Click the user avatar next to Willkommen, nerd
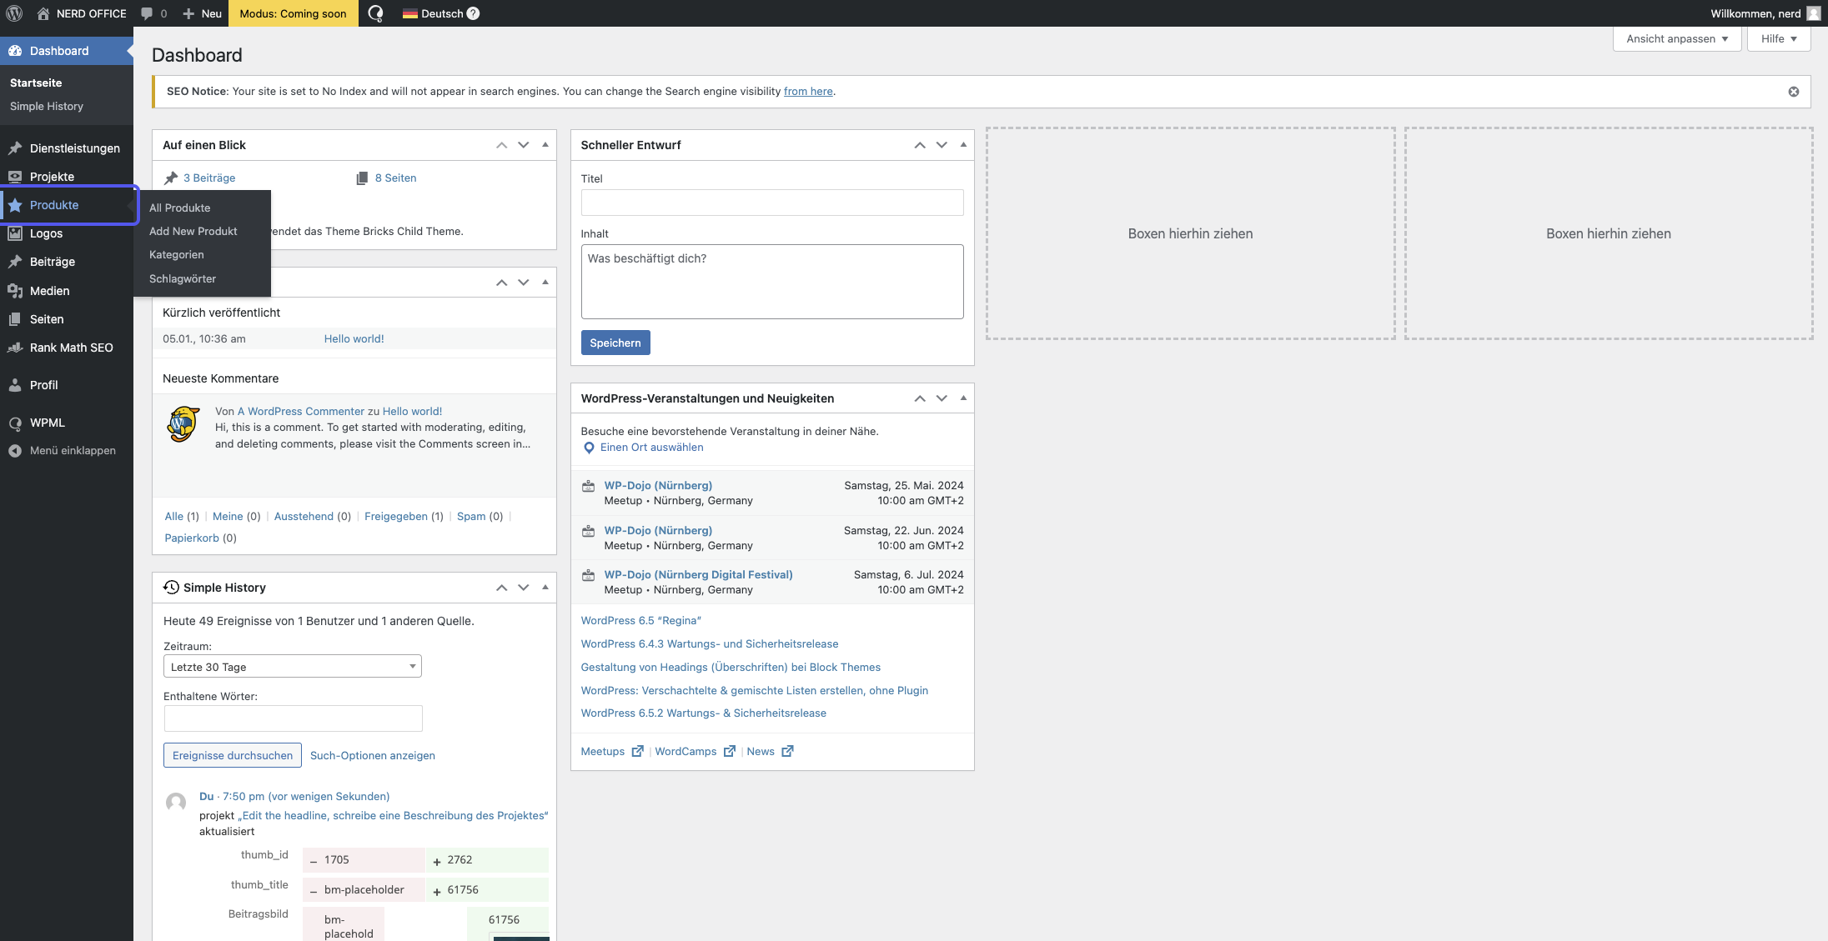The image size is (1828, 941). coord(1813,13)
